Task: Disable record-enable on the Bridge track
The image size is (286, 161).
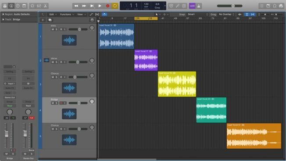Action: tap(61, 103)
